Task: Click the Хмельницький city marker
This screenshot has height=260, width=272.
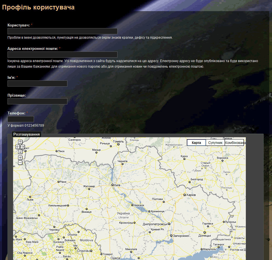Action: [x=68, y=205]
